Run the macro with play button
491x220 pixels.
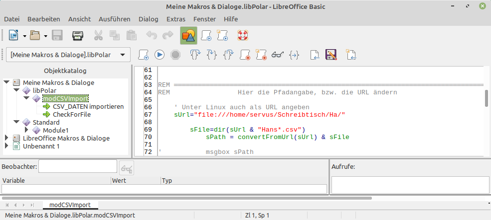(x=160, y=55)
